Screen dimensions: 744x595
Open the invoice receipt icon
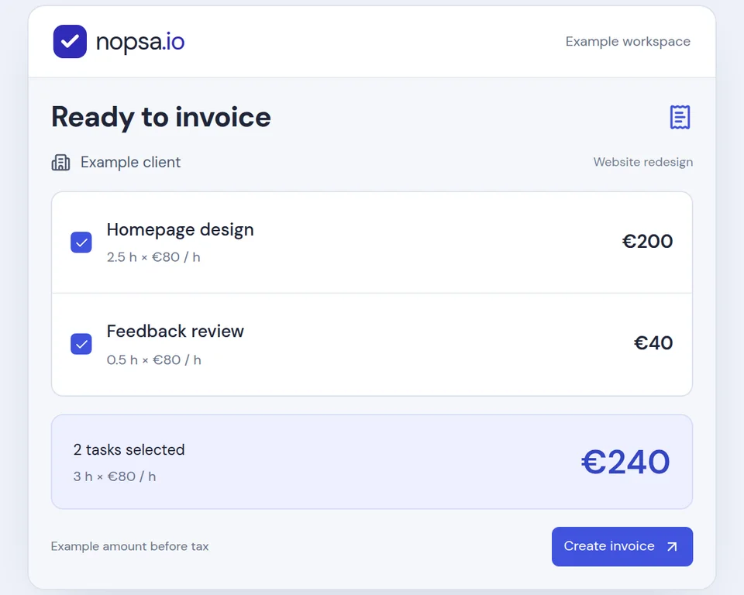coord(680,117)
